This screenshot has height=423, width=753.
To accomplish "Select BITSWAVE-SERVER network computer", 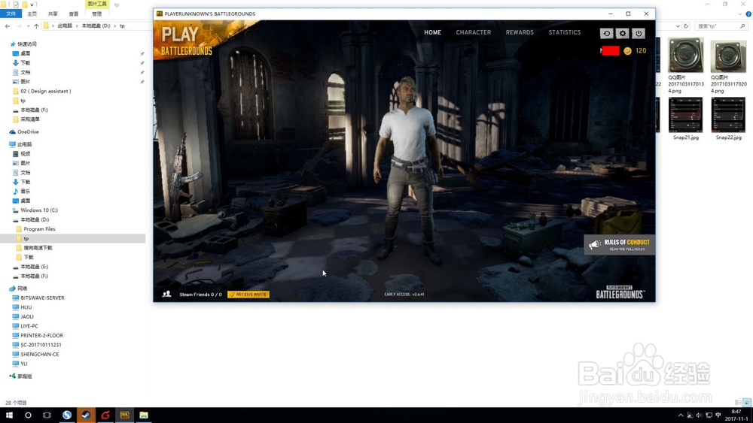I will click(42, 298).
